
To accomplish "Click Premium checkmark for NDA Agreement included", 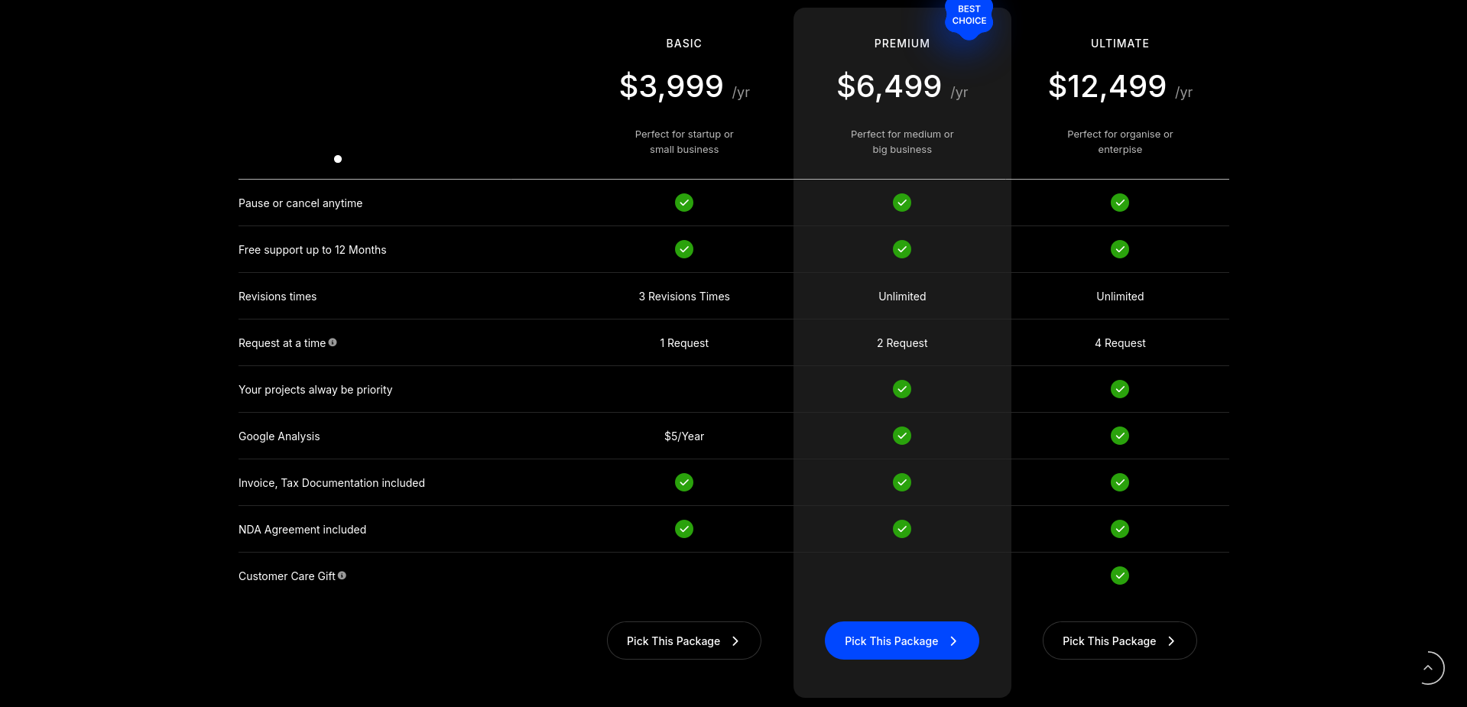I will click(x=902, y=529).
